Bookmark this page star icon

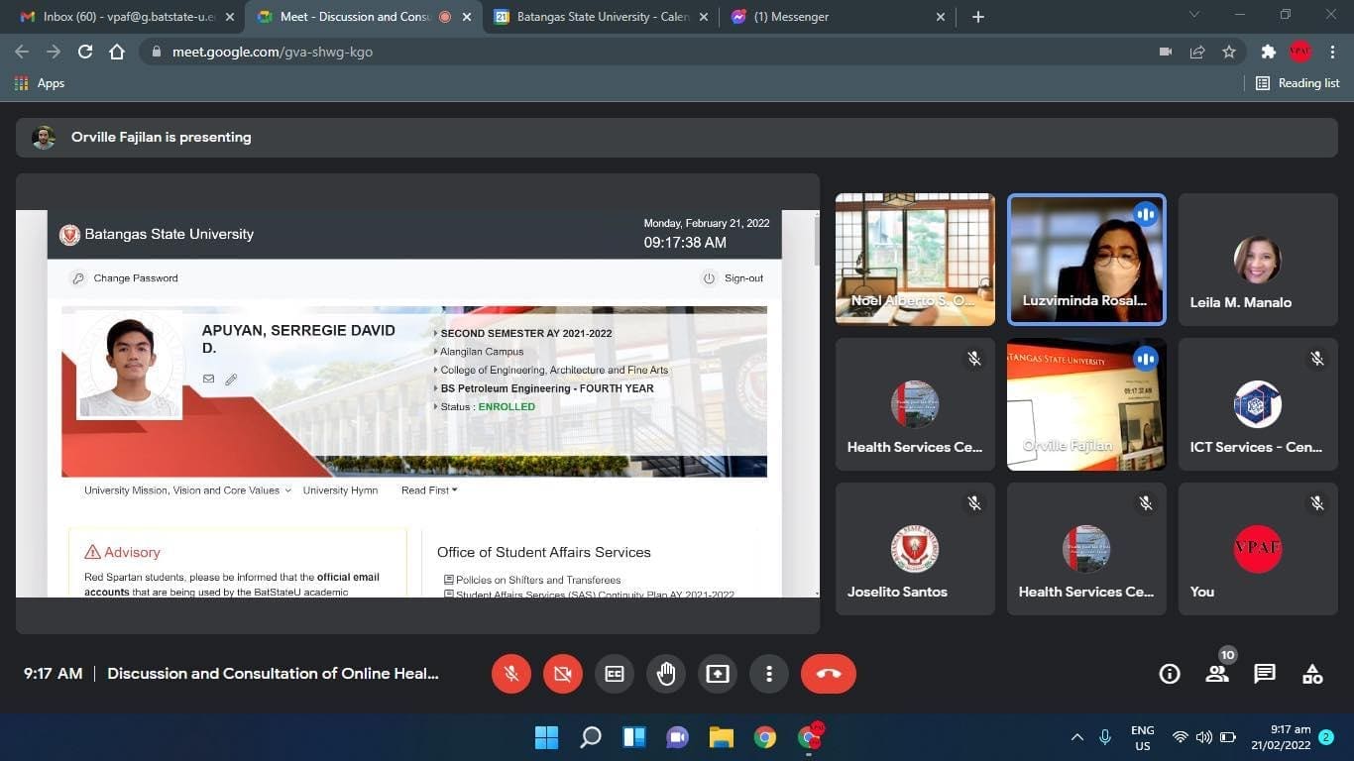[1229, 52]
